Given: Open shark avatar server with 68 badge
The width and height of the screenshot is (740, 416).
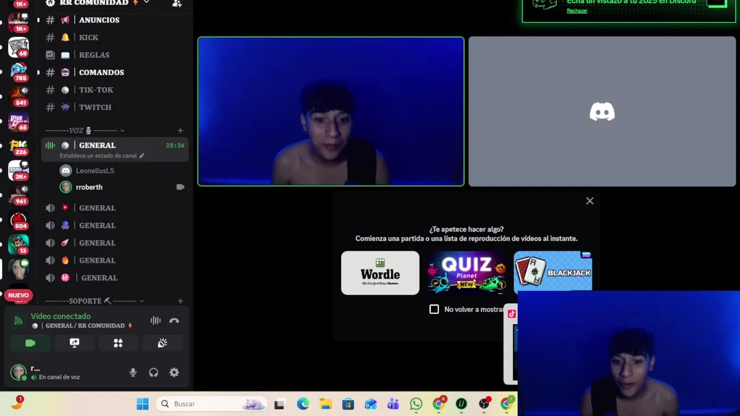Looking at the screenshot, I should click(18, 47).
